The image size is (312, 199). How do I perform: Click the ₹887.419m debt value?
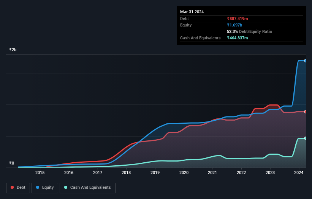point(238,19)
